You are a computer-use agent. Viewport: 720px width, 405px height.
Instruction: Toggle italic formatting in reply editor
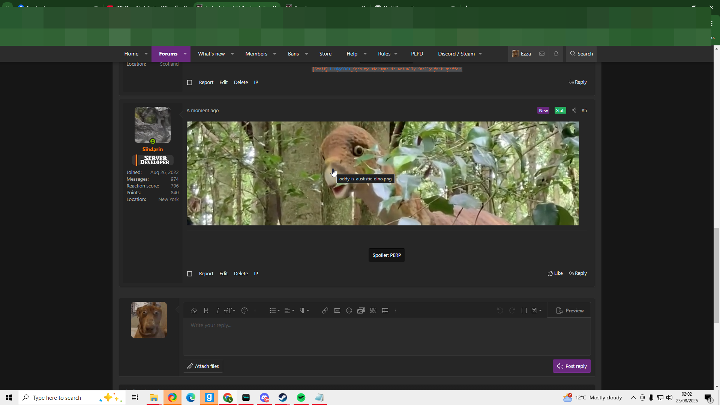[217, 310]
